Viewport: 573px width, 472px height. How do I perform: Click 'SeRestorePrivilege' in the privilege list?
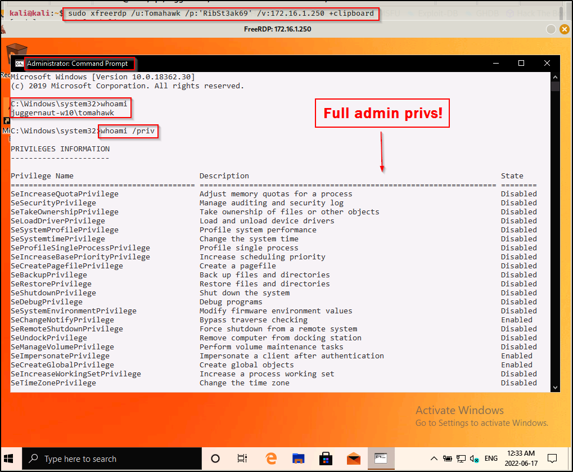coord(51,284)
